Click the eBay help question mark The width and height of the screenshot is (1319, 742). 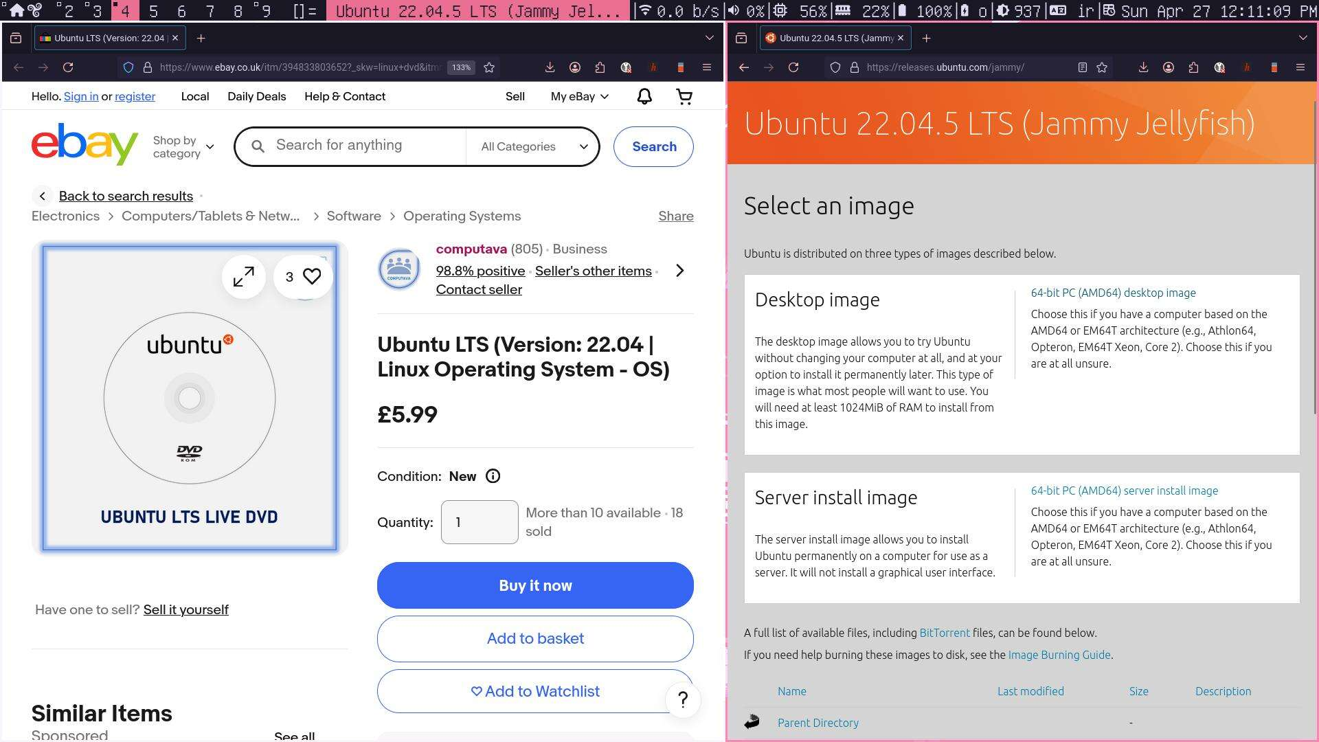tap(683, 700)
